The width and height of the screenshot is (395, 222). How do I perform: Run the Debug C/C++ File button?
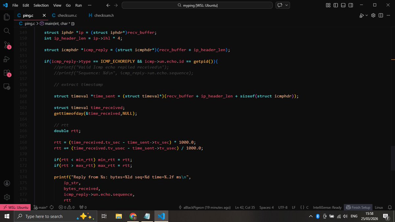point(362,15)
